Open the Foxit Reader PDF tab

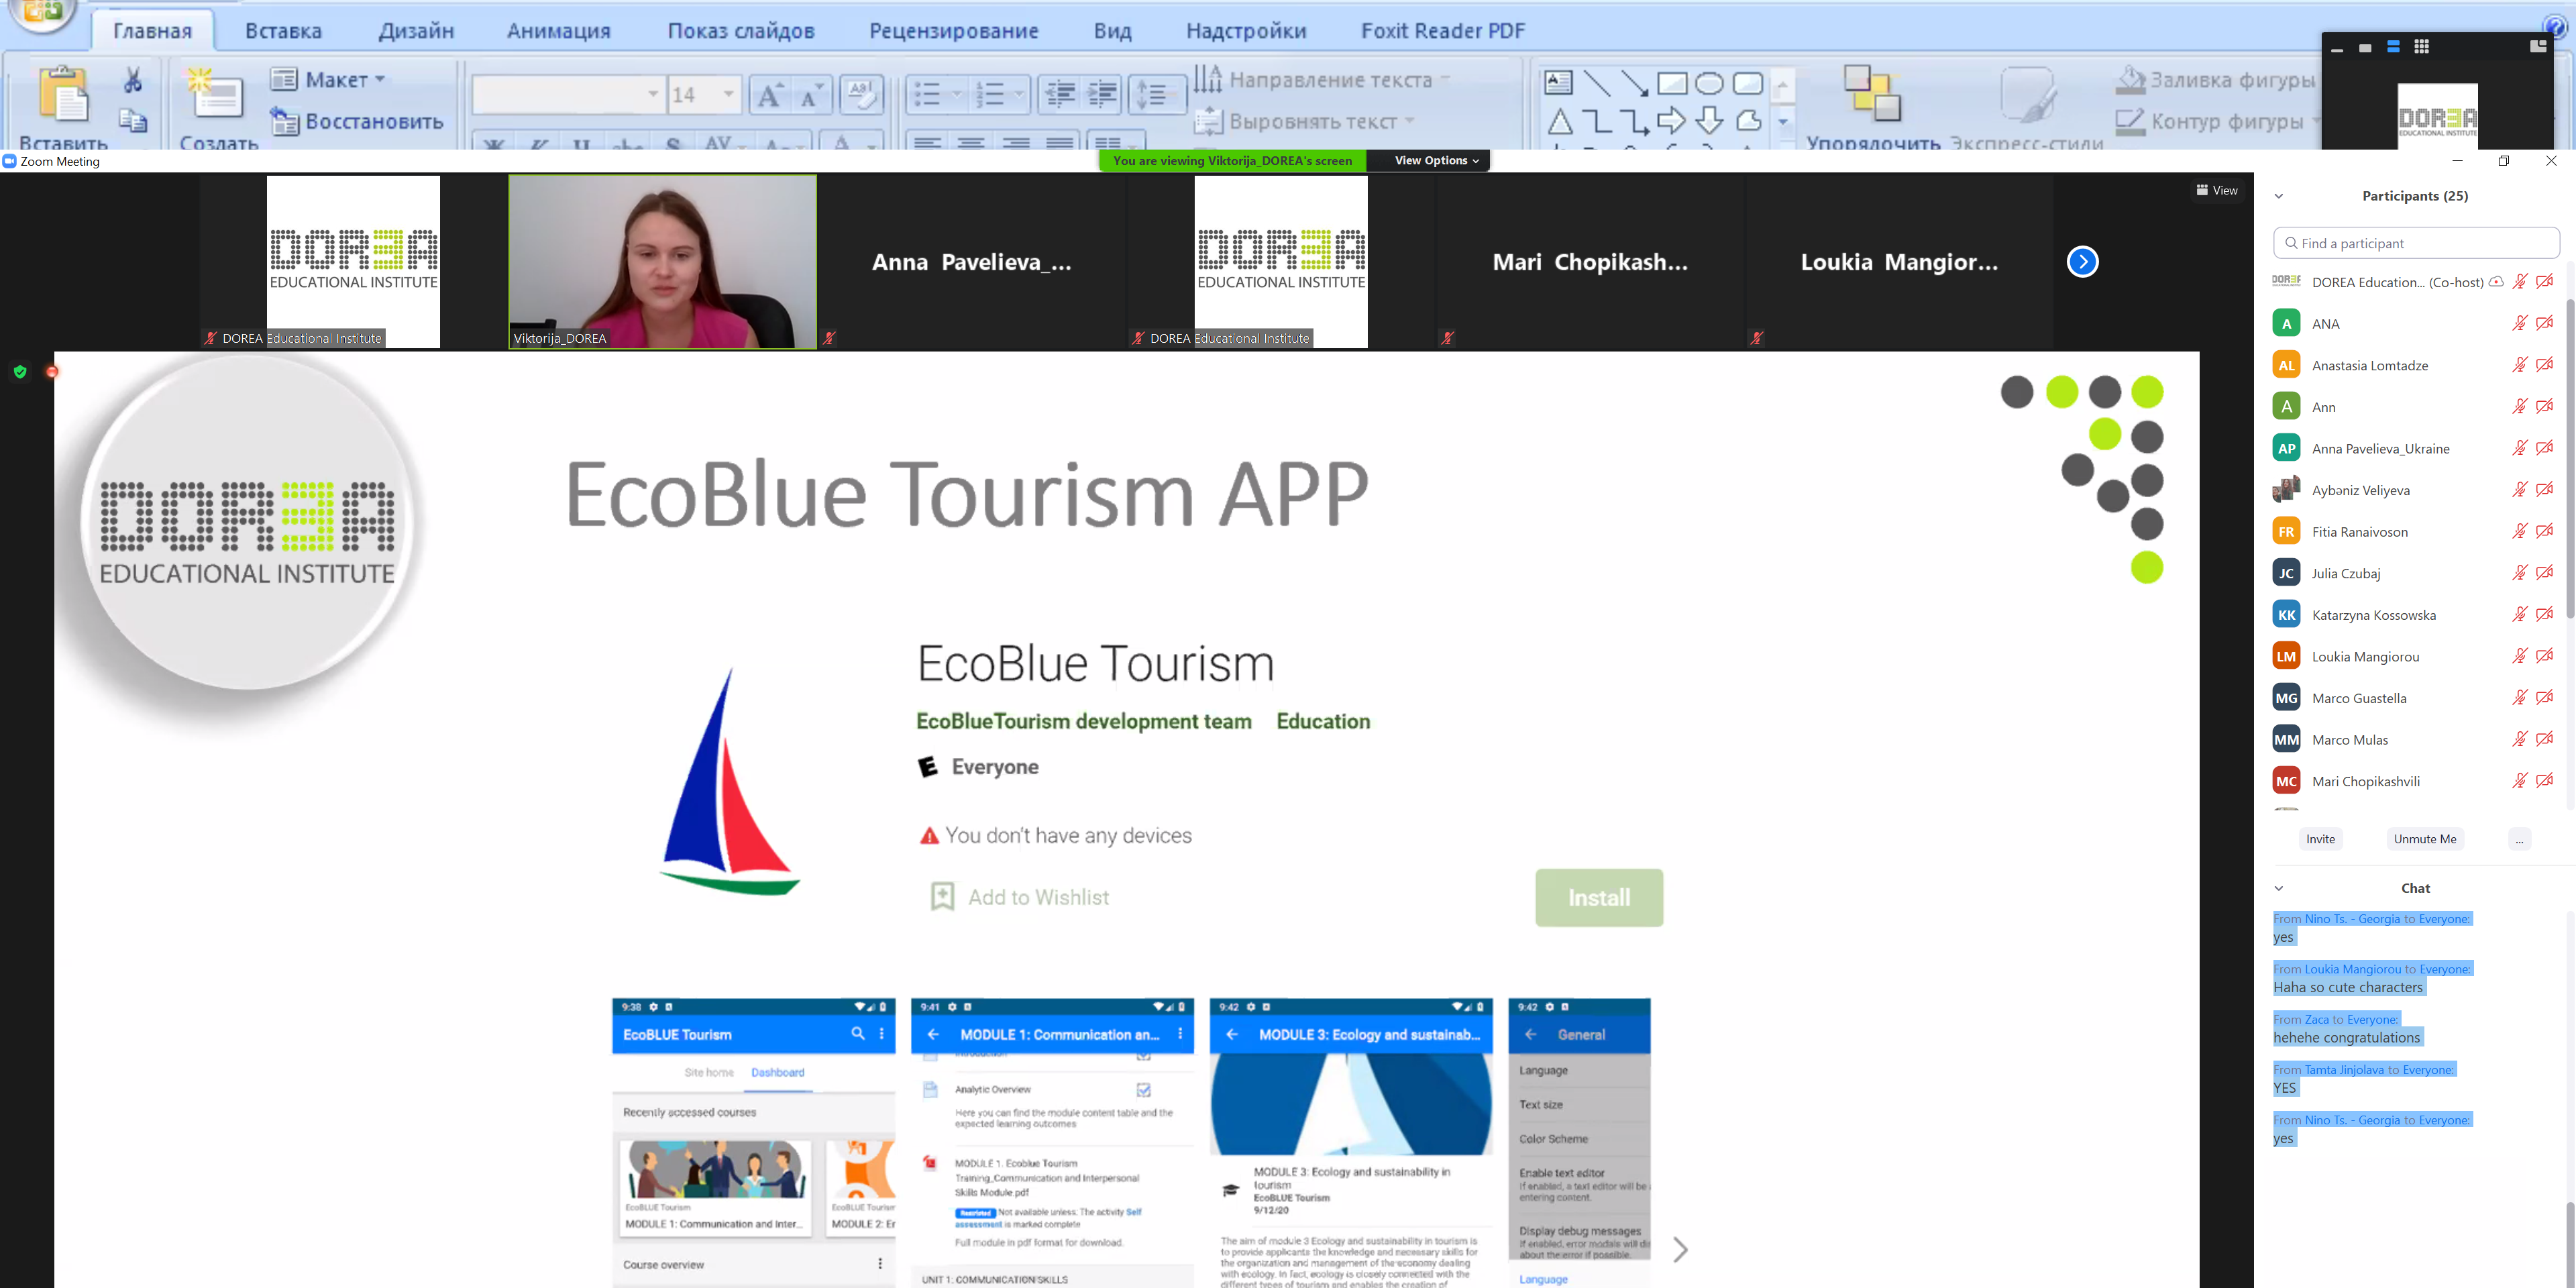1443,30
